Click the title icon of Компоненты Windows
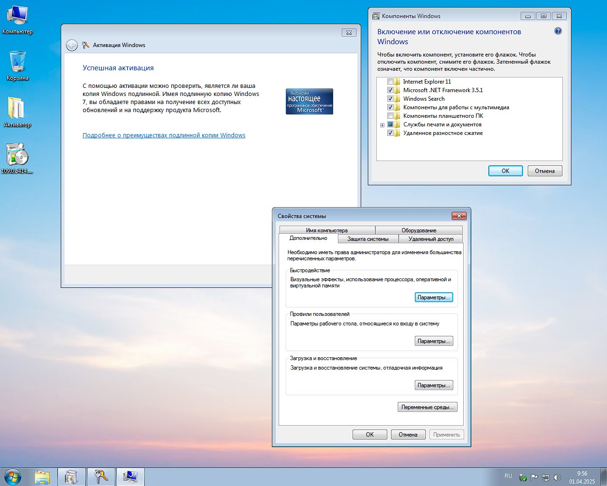The image size is (607, 486). click(x=376, y=16)
